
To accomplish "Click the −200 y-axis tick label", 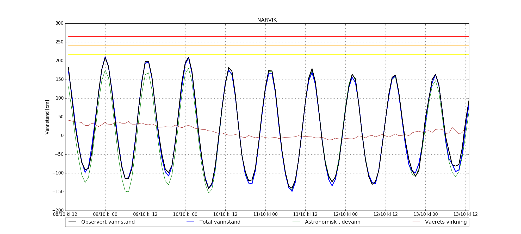I will (x=58, y=210).
